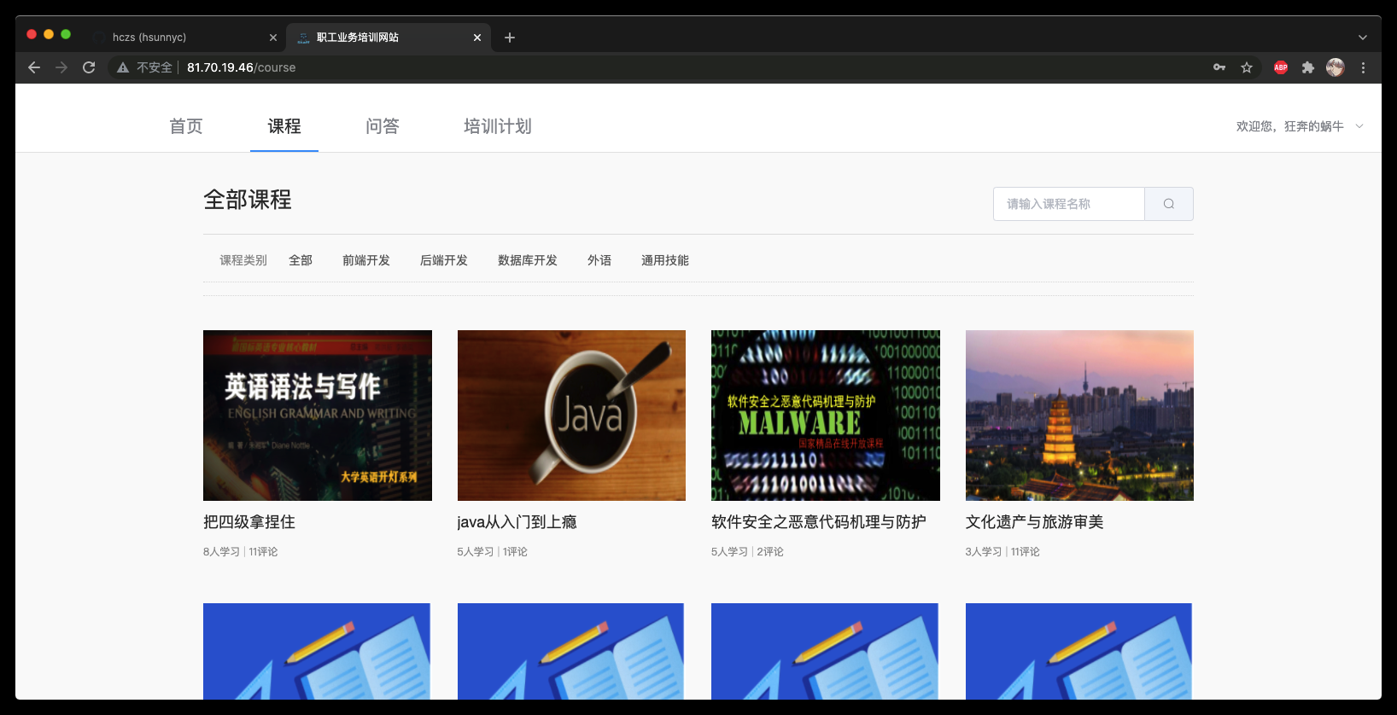Click the 8人学习 | 11评论 text
Screen dimensions: 1397x715
241,552
